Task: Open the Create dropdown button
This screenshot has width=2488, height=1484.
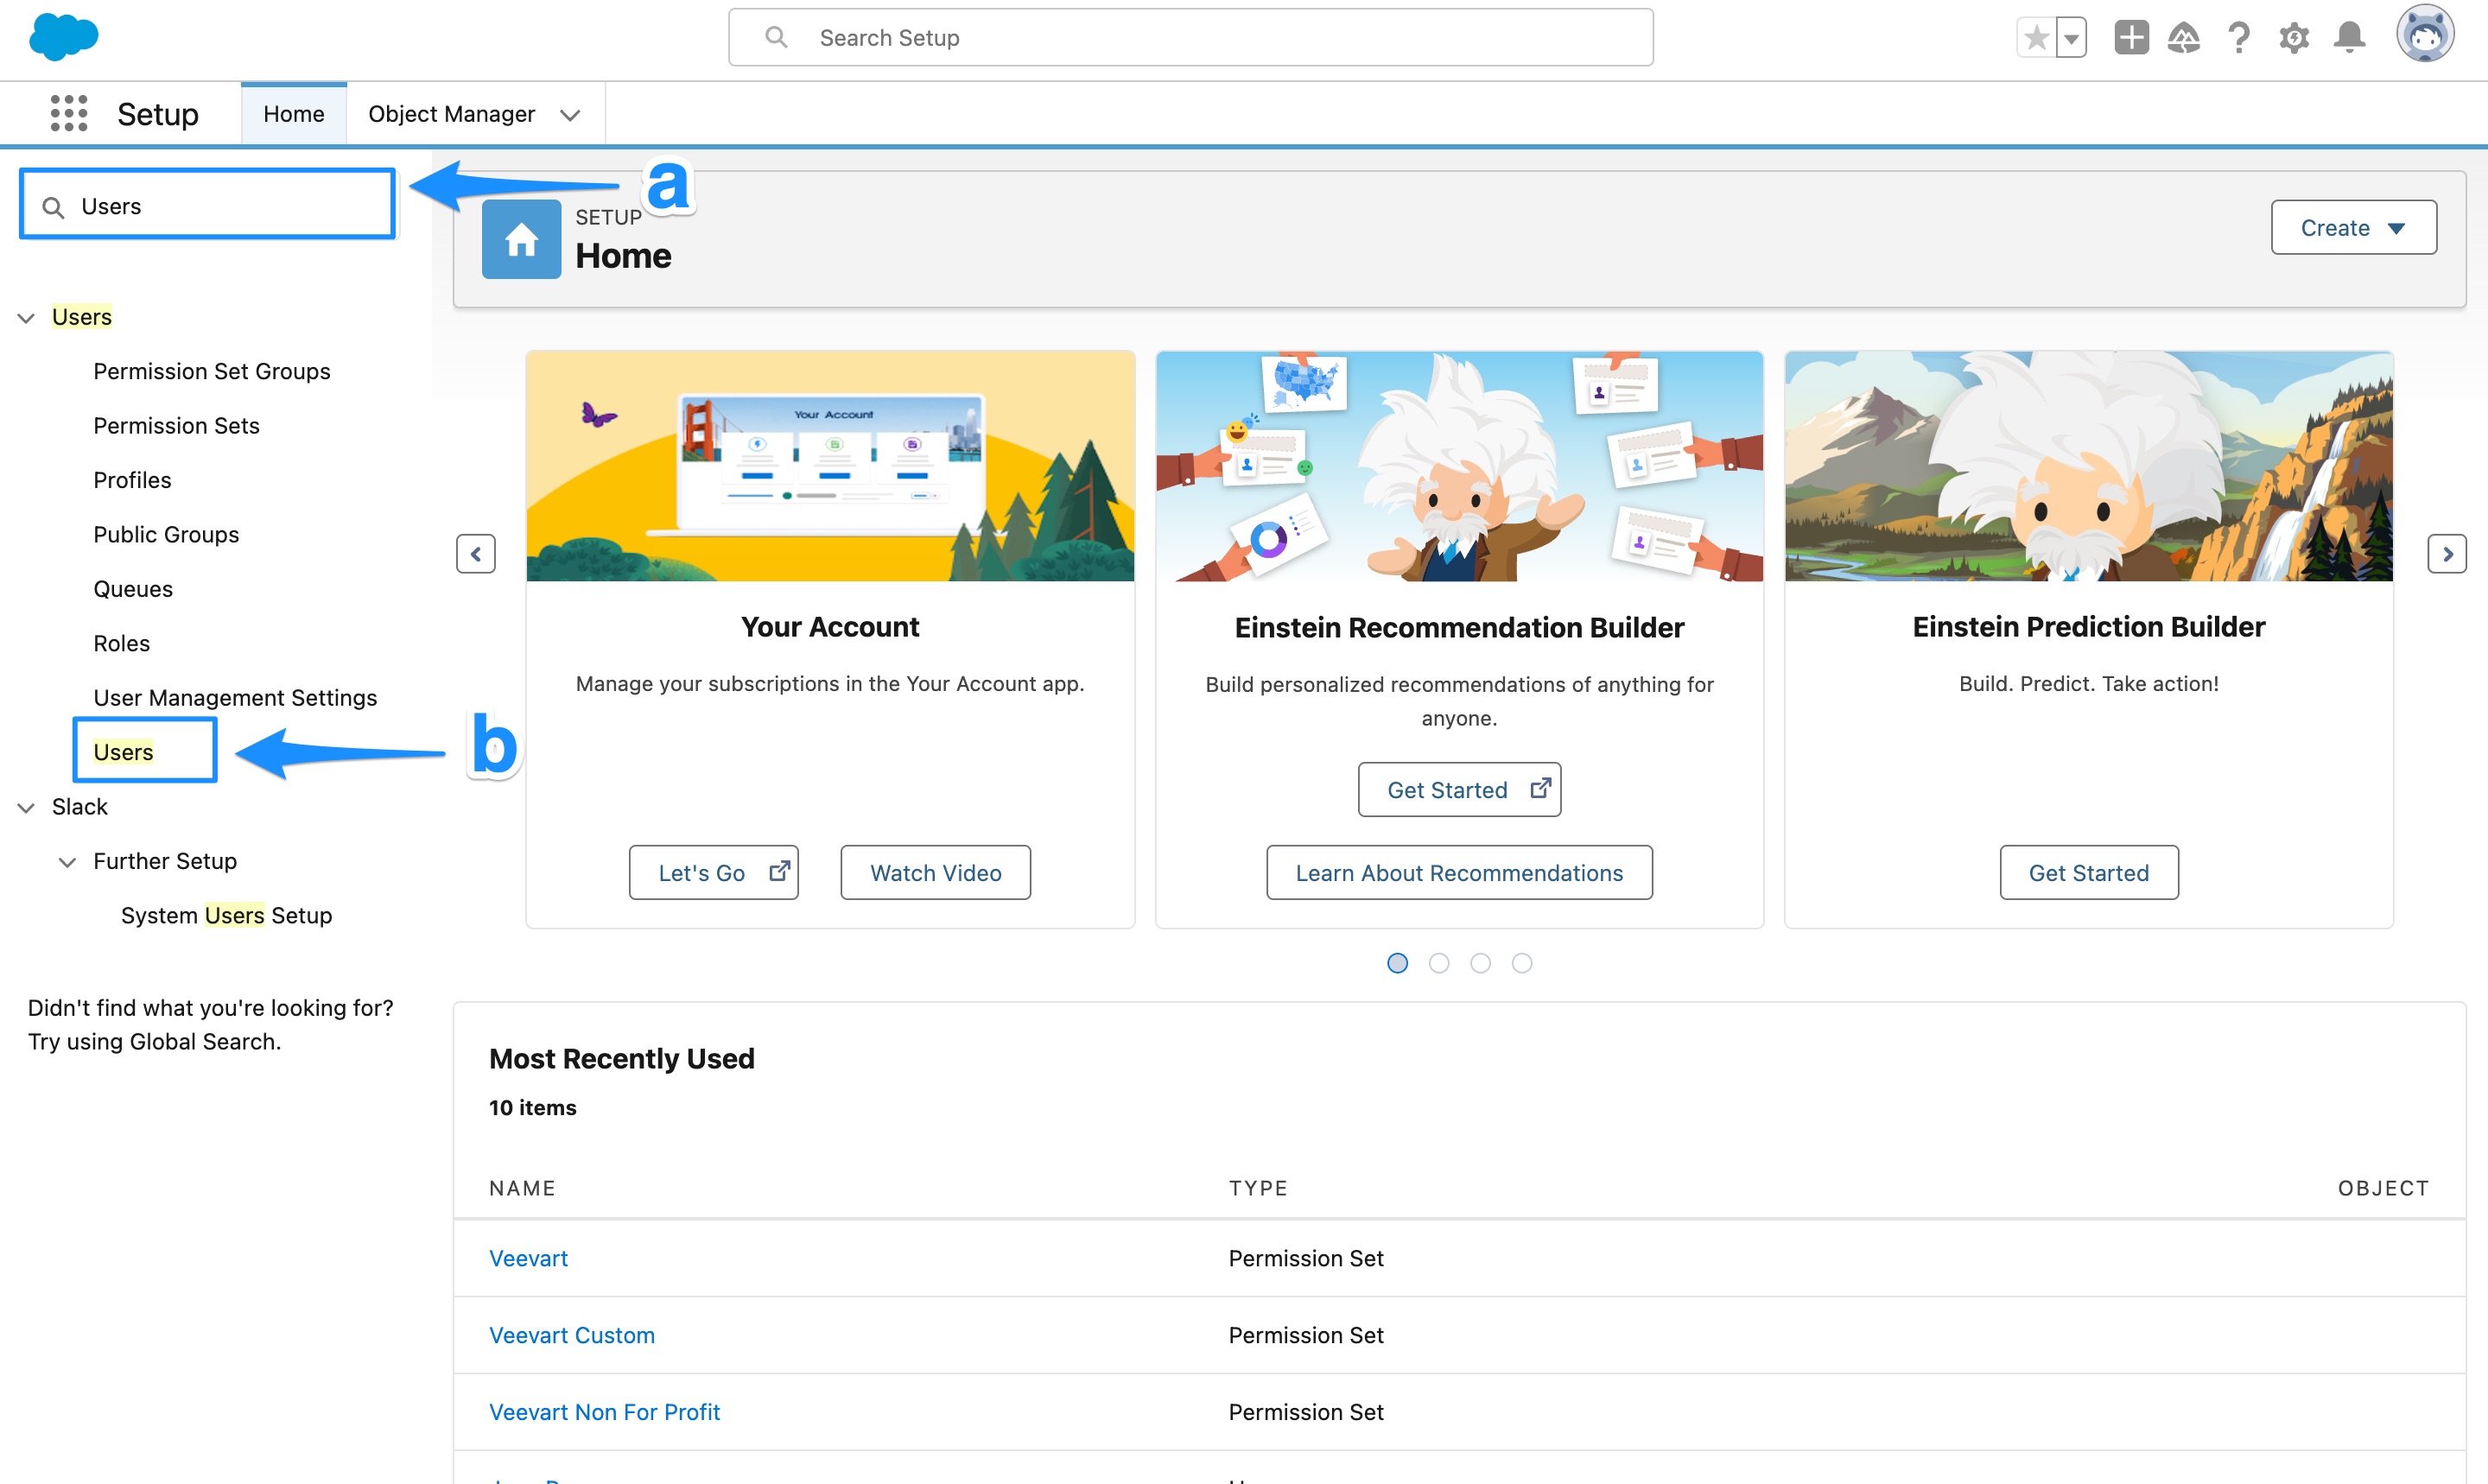Action: [x=2353, y=227]
